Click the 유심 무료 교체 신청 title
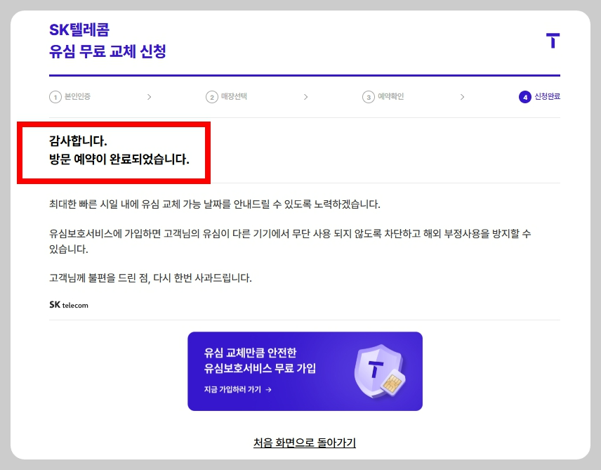 click(x=107, y=51)
